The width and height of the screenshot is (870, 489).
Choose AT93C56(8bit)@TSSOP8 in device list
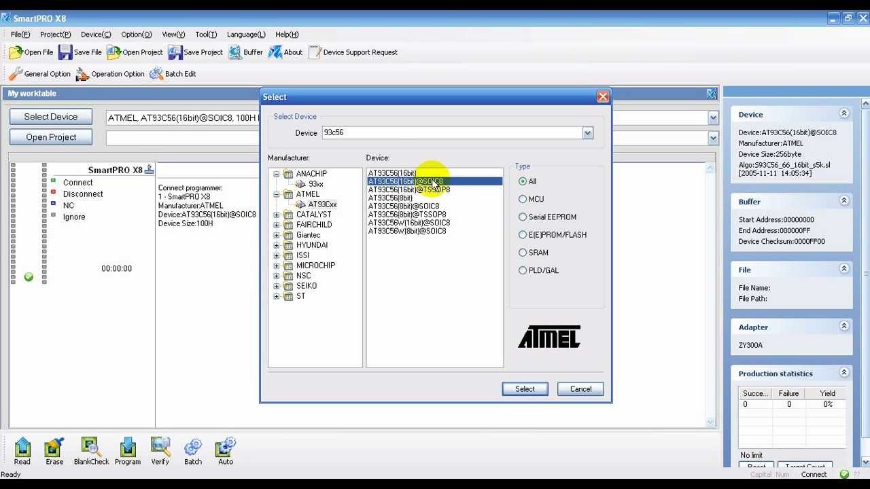coord(407,215)
